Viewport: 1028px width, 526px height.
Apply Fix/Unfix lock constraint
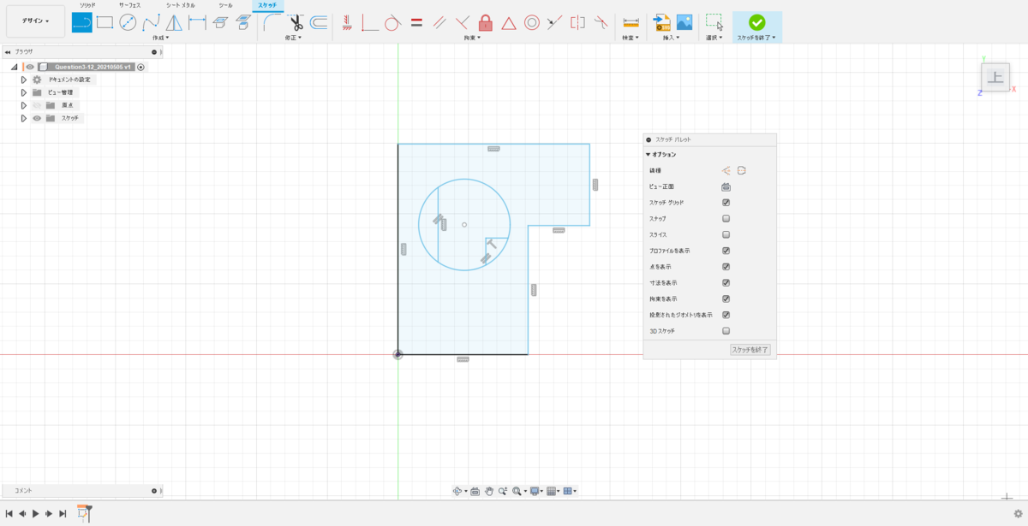click(486, 23)
